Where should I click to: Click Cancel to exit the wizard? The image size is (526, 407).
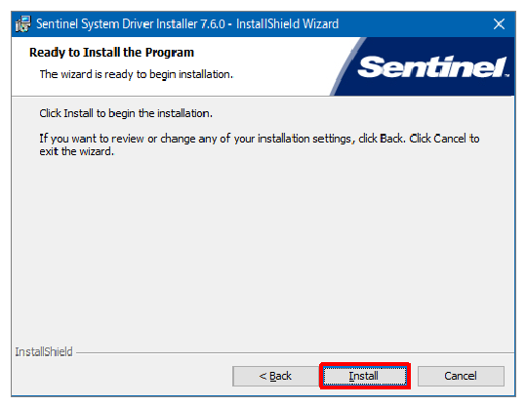click(461, 376)
